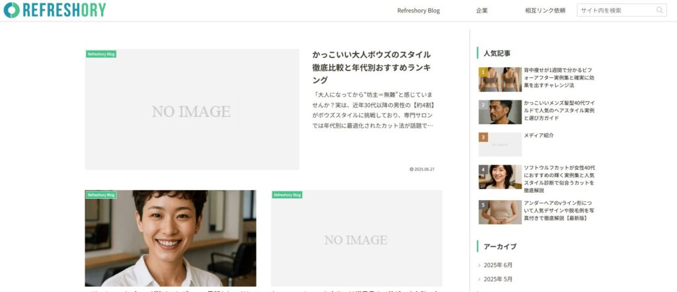Screen dimensions: 677x292
Task: Open the 2025年 5月 archive
Action: tap(498, 279)
